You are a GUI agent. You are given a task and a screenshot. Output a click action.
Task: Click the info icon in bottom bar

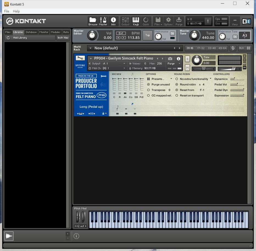coord(76,236)
